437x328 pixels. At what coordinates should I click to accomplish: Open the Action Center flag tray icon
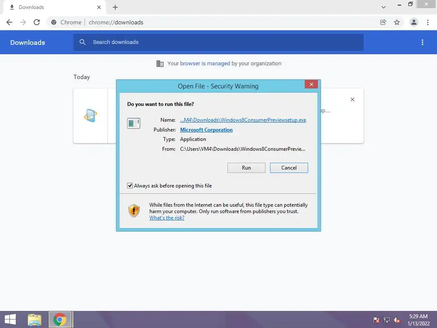coord(376,320)
